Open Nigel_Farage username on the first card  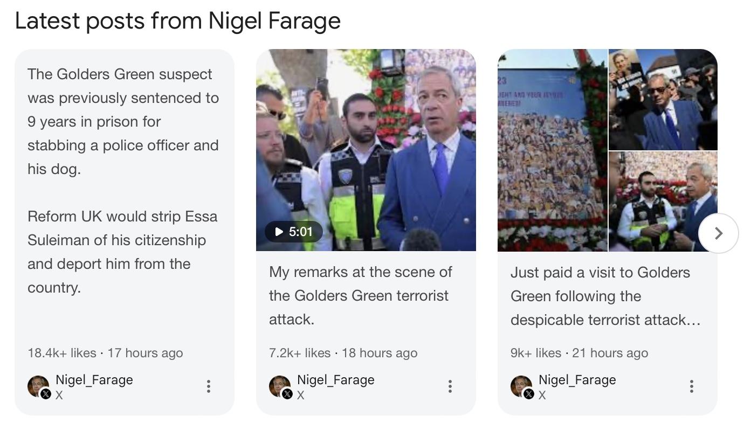click(x=94, y=380)
